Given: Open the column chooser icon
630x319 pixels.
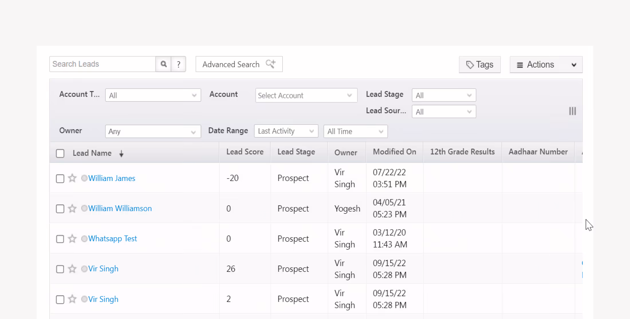Looking at the screenshot, I should tap(572, 111).
